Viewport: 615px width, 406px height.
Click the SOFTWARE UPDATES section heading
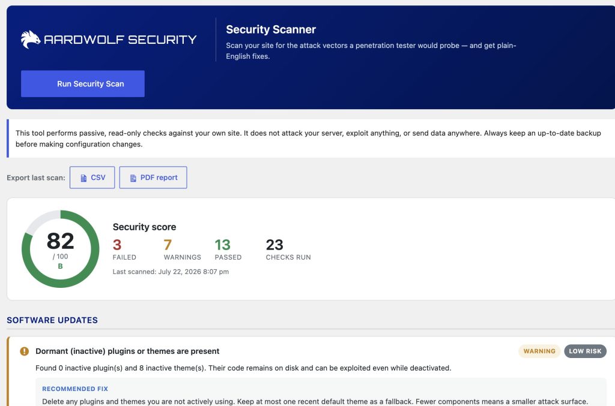(x=52, y=320)
